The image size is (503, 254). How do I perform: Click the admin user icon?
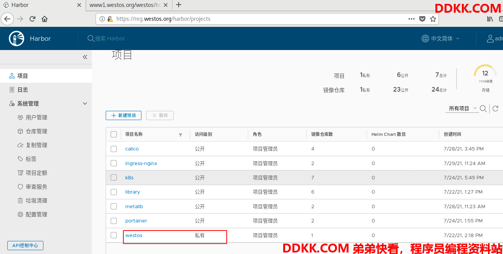[x=490, y=38]
